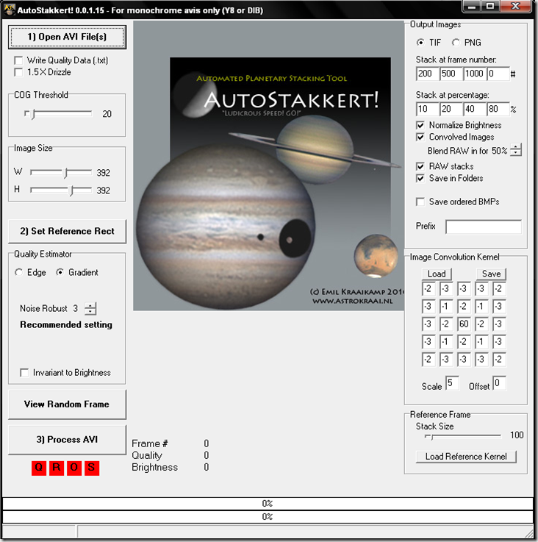Click the Stack Size value 100

click(x=517, y=435)
